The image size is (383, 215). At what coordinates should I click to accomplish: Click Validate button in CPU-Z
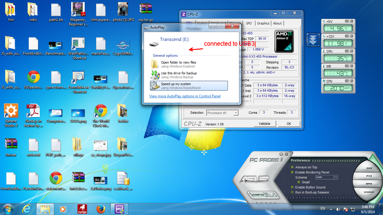pos(265,124)
